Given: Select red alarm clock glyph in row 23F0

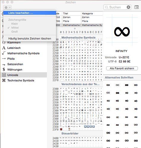Looking at the screenshot, I should pos(61,129).
